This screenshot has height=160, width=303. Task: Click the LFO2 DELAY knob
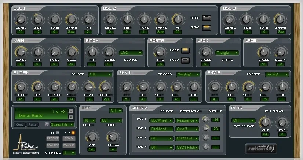[281, 52]
